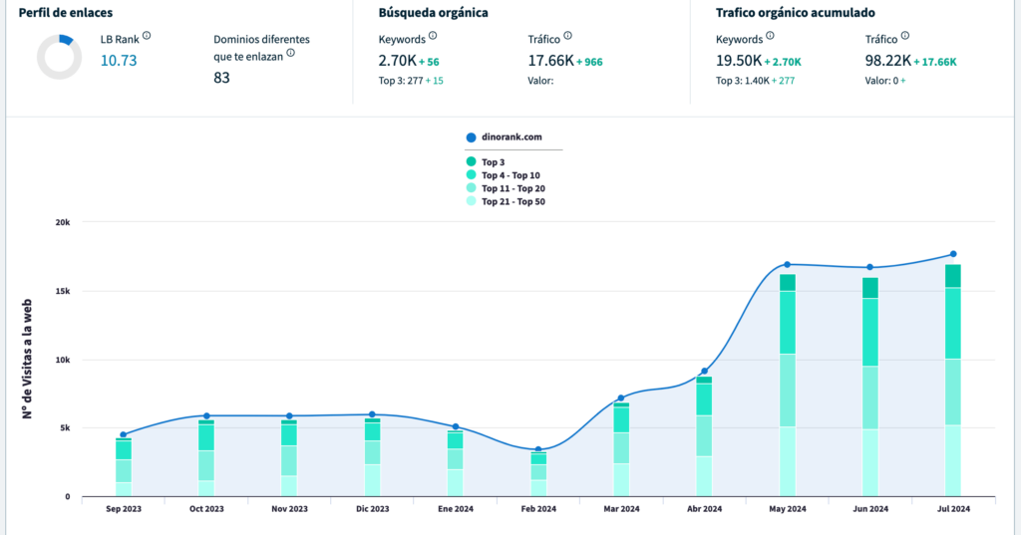
Task: Click the Abr 2024 stacked bar
Action: click(x=705, y=436)
